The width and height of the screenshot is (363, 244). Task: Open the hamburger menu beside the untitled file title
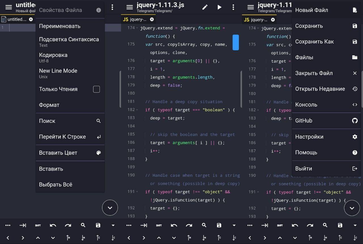(9, 7)
